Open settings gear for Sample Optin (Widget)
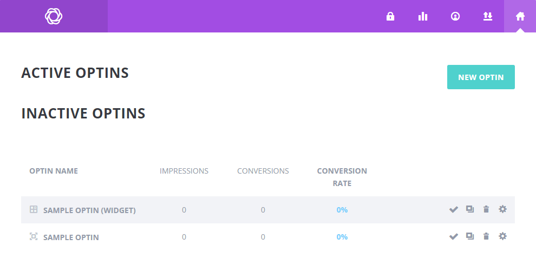The image size is (536, 265). pos(502,209)
